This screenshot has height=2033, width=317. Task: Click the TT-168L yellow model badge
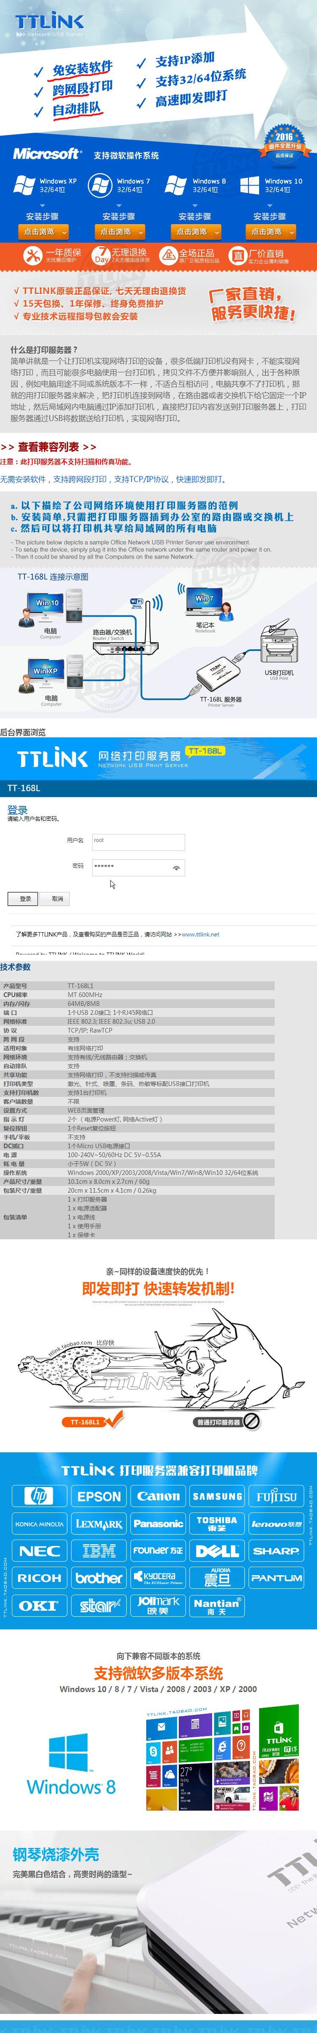pos(205,751)
